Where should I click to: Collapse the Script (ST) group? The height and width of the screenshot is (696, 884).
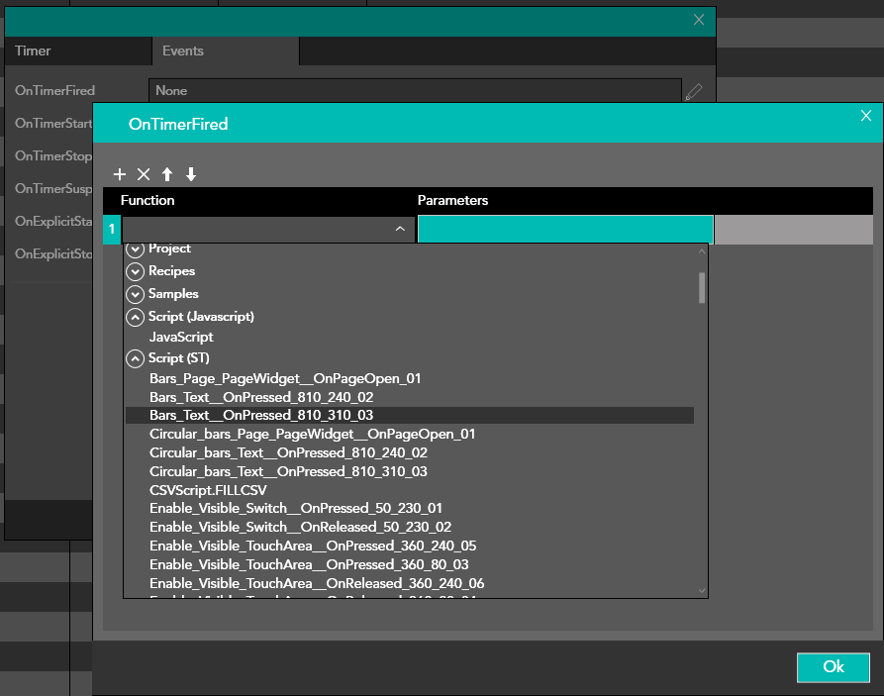coord(136,358)
